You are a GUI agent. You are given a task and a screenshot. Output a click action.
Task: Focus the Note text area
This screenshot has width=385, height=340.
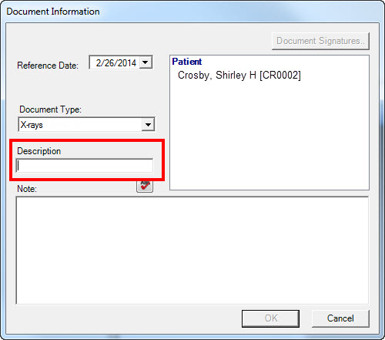[192, 251]
